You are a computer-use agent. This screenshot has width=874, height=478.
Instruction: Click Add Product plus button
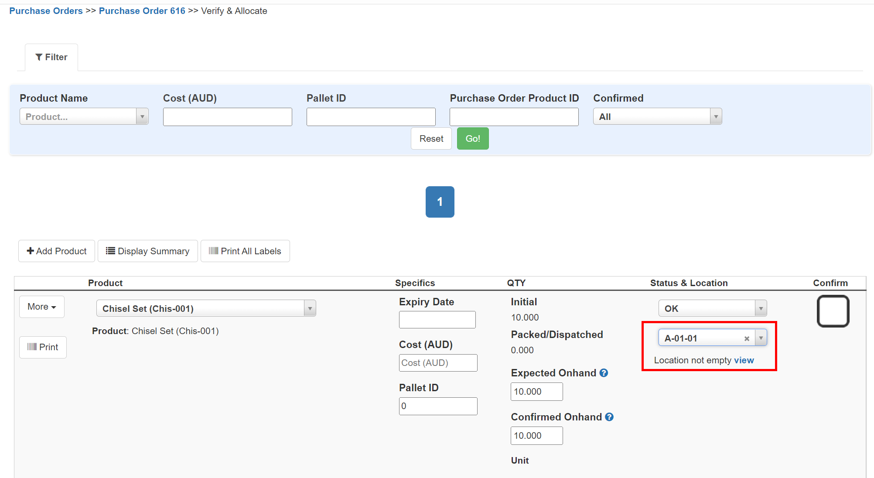57,251
